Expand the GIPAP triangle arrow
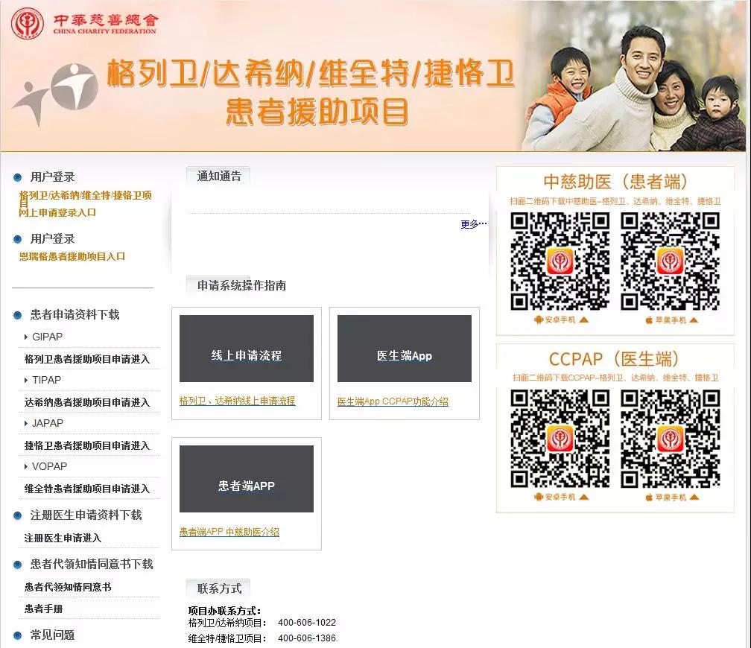The width and height of the screenshot is (751, 648). [x=26, y=337]
